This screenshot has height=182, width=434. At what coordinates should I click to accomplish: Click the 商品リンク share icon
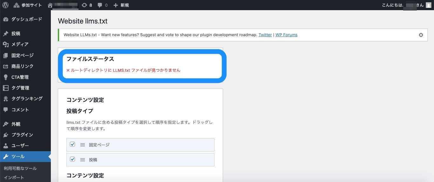pos(6,66)
